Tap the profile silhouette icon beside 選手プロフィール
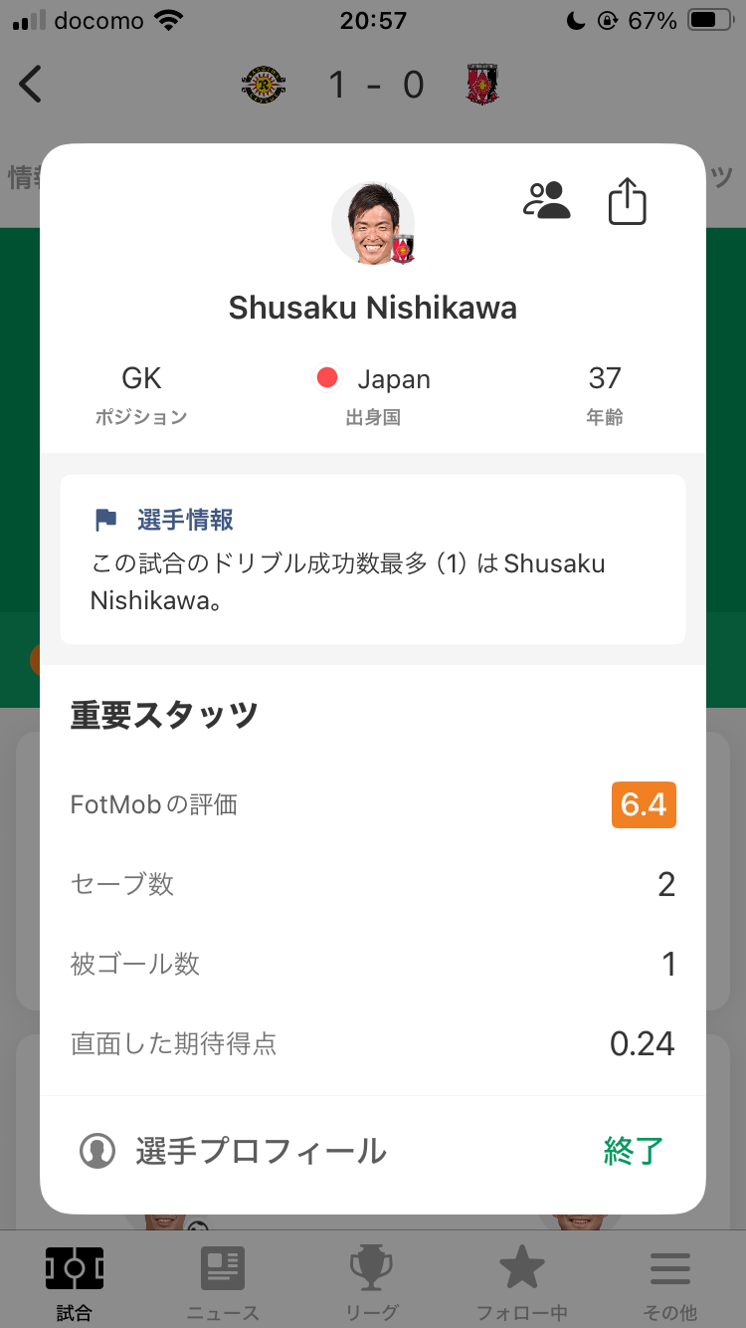Viewport: 746px width, 1328px height. pyautogui.click(x=97, y=1151)
